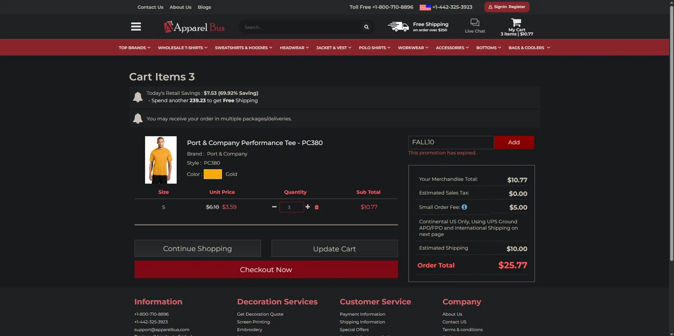Click the Apparel Bus logo
674x336 pixels.
coord(194,27)
